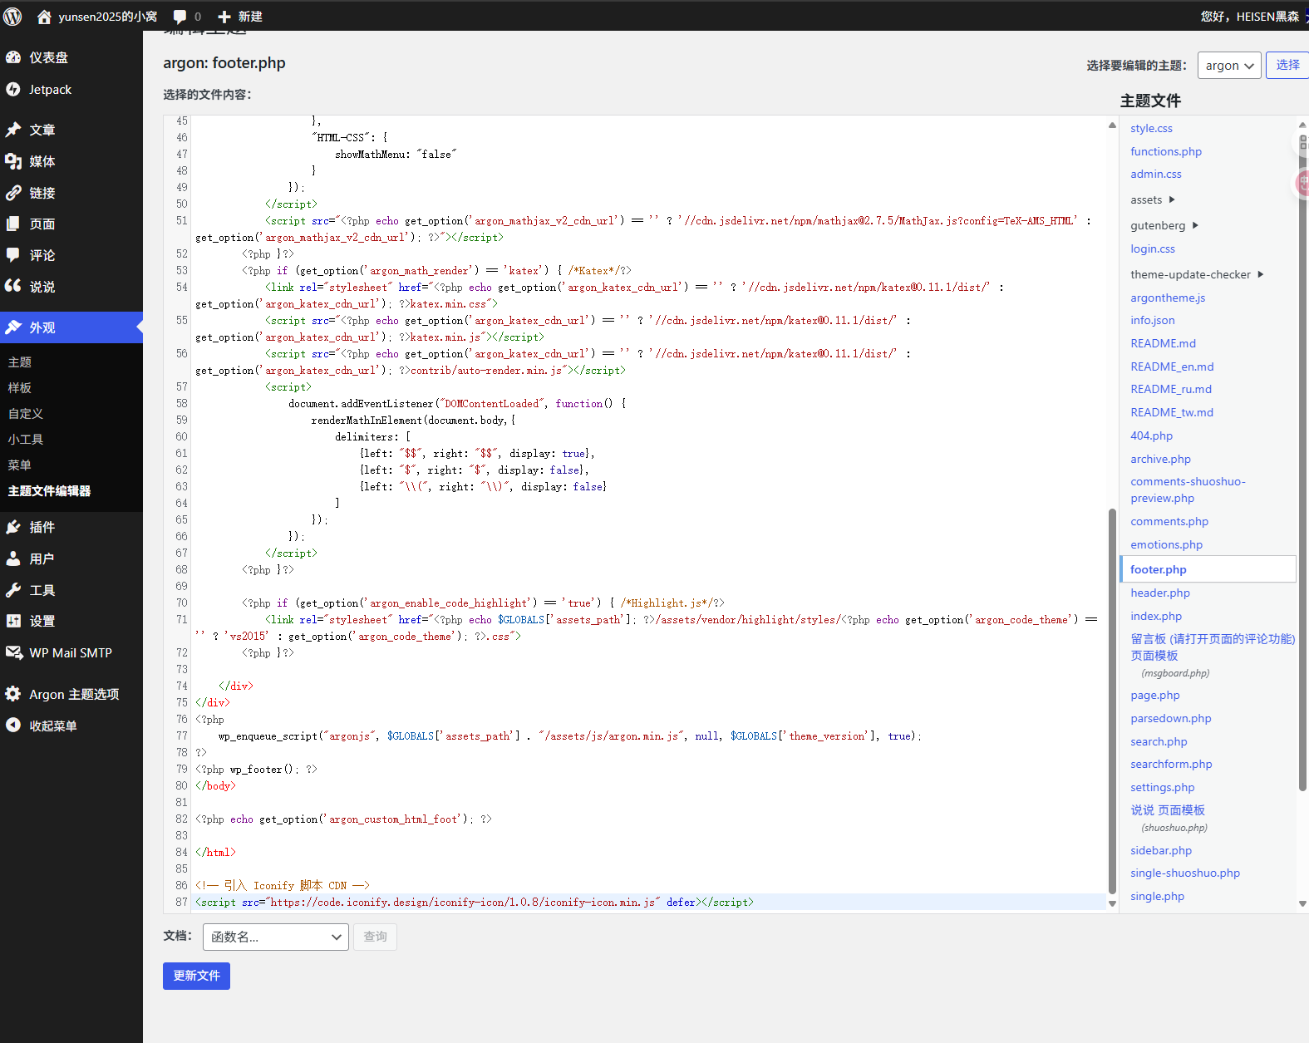Open emotions.php file
Viewport: 1309px width, 1043px height.
pyautogui.click(x=1167, y=544)
